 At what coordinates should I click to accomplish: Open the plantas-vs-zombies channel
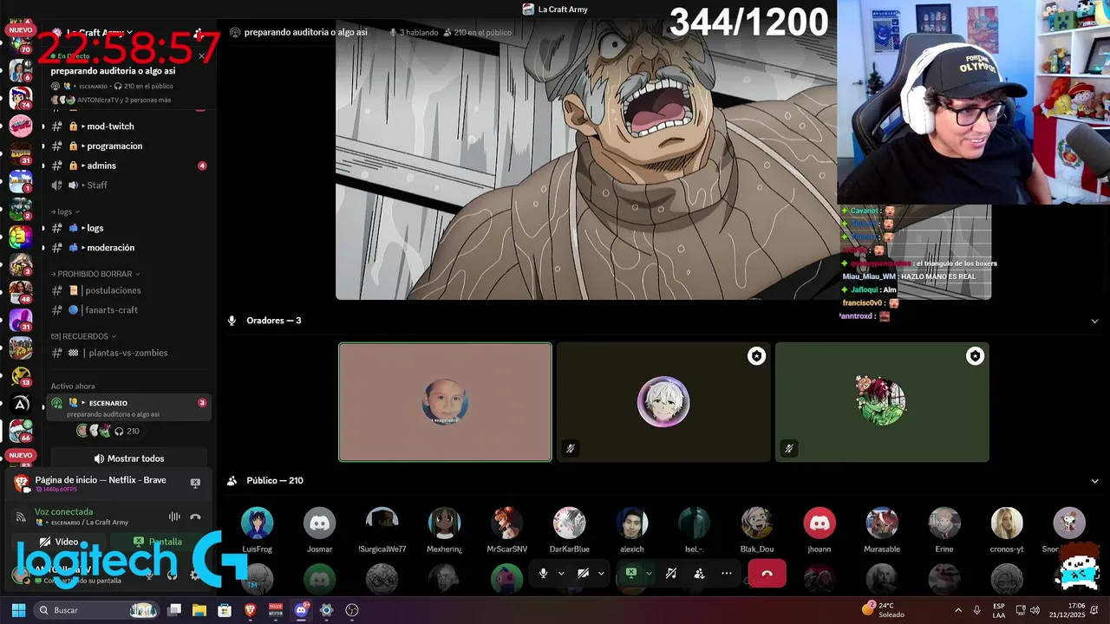point(128,353)
